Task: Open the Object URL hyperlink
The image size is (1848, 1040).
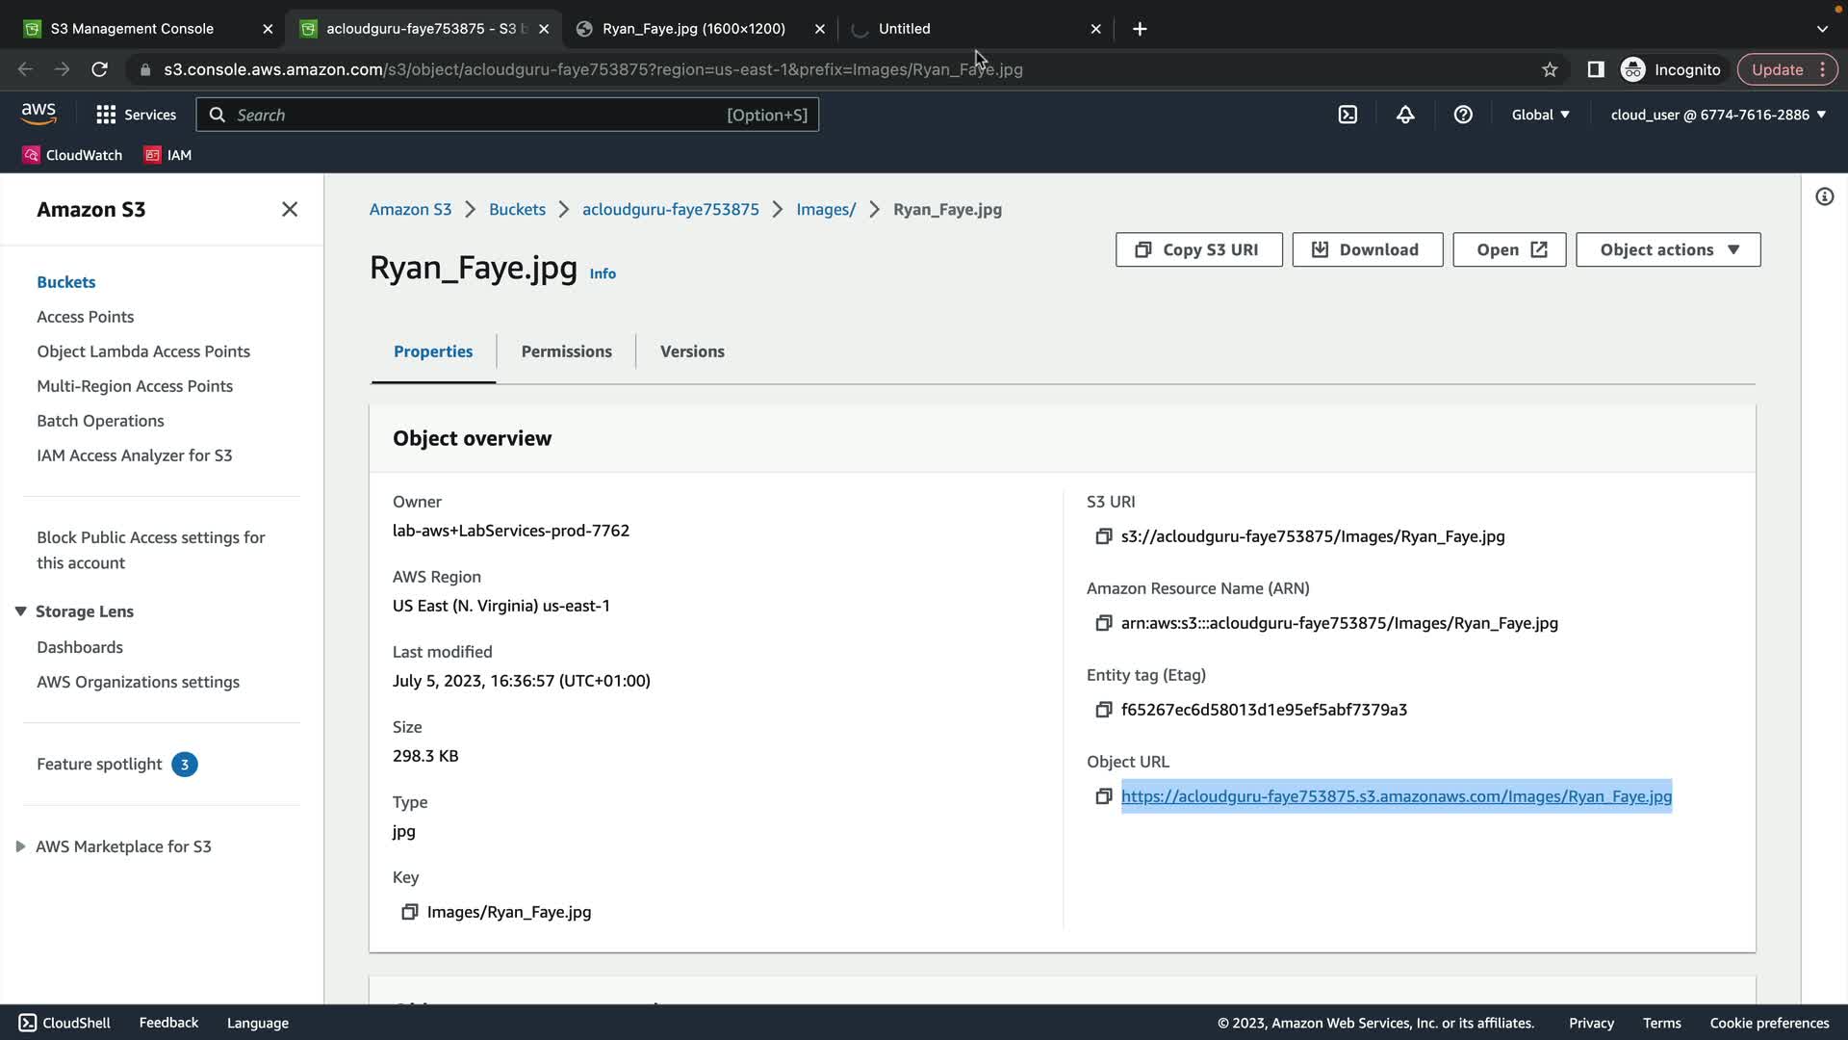Action: pos(1396,796)
